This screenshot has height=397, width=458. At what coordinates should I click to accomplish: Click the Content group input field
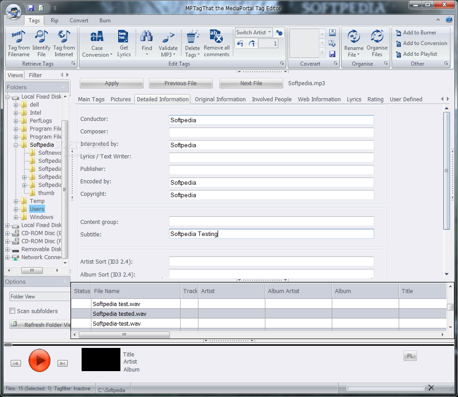click(x=271, y=221)
